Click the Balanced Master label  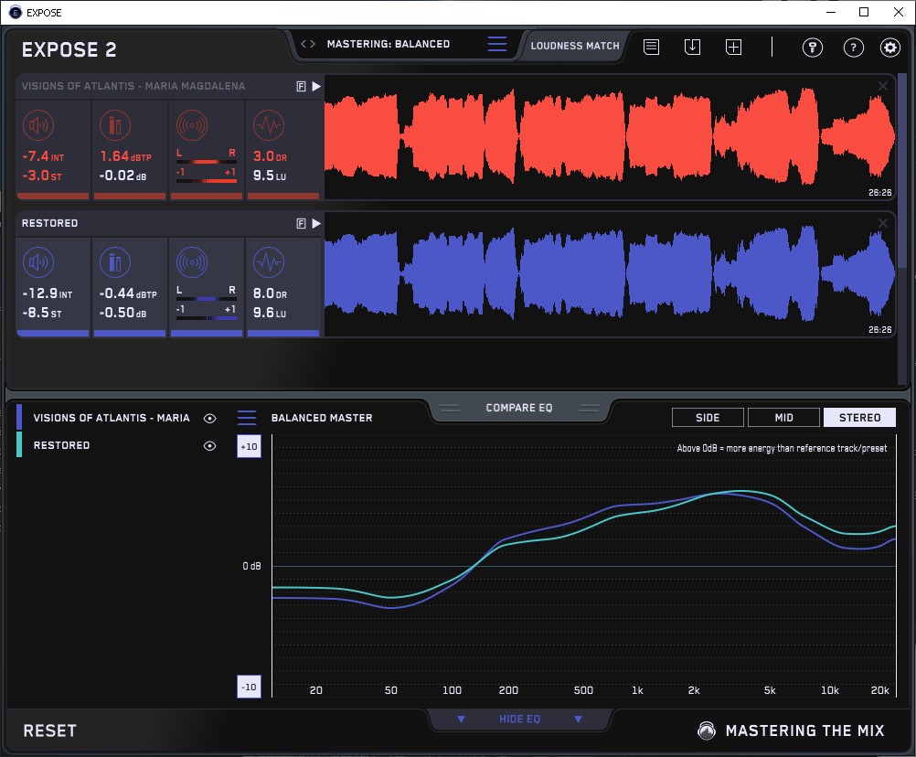click(322, 418)
